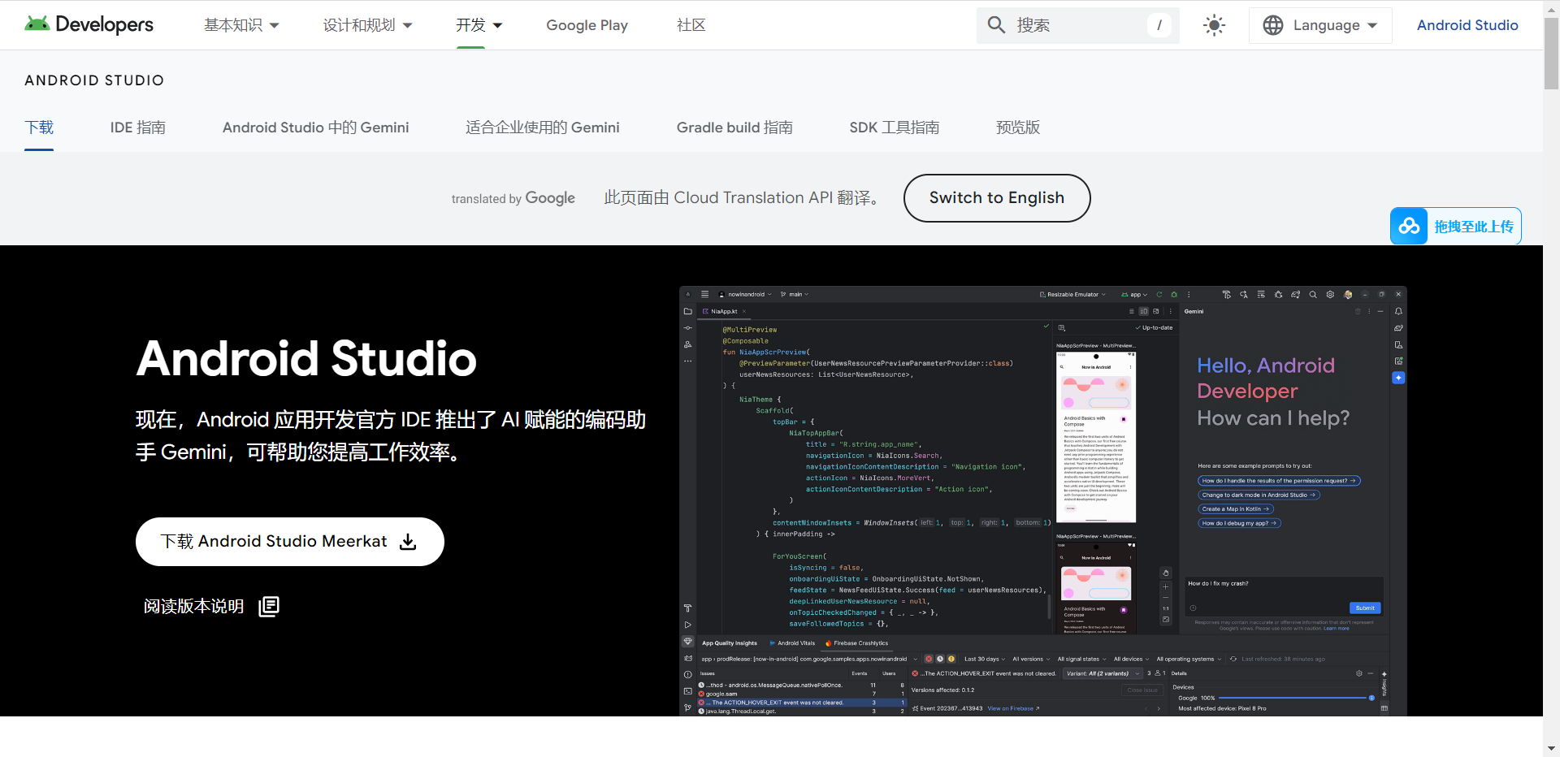Click the Switch to English button
Screen dimensions: 1560x757
pos(996,197)
